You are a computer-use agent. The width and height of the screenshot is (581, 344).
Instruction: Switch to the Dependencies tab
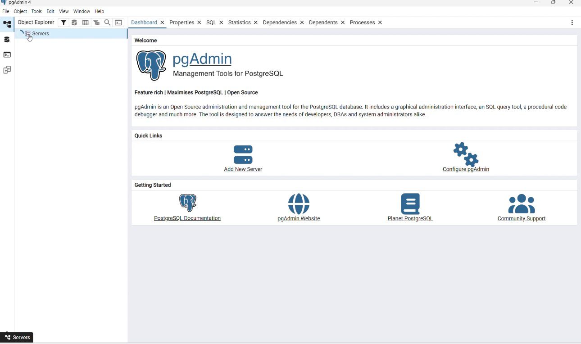(279, 23)
